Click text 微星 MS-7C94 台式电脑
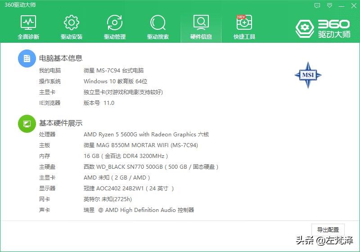Image resolution: width=360 pixels, height=252 pixels. coord(114,71)
